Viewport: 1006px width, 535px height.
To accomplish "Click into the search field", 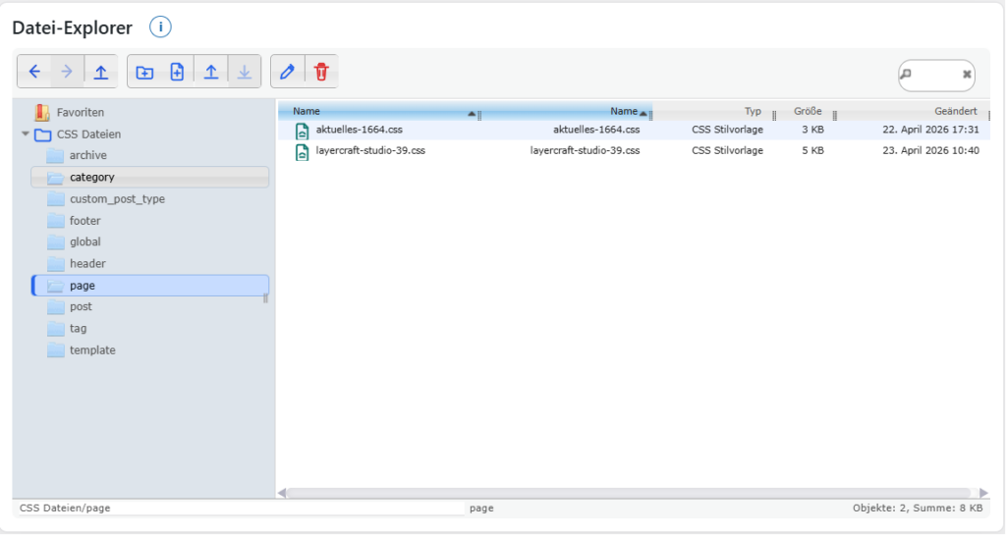I will [x=935, y=75].
